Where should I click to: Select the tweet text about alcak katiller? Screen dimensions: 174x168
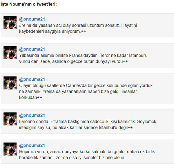[x=88, y=125]
